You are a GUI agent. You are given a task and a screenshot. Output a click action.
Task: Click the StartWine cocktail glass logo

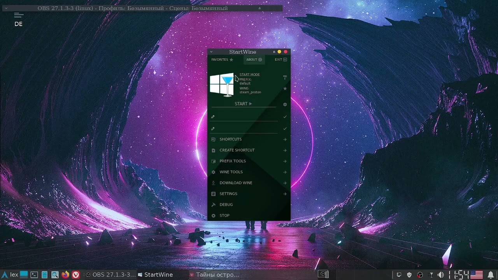click(222, 84)
